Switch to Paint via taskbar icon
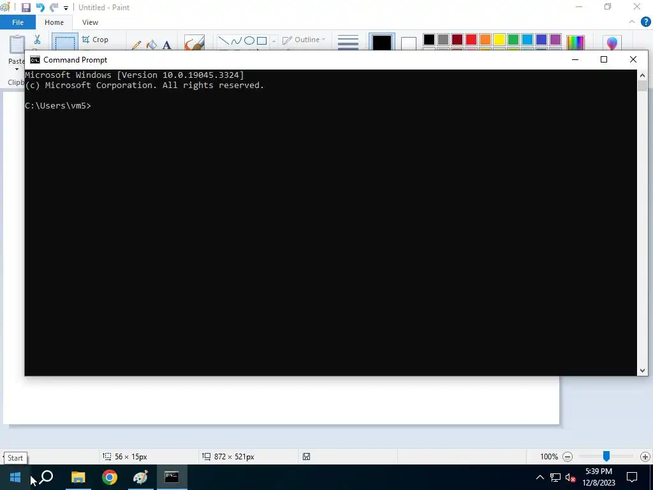 coord(141,477)
